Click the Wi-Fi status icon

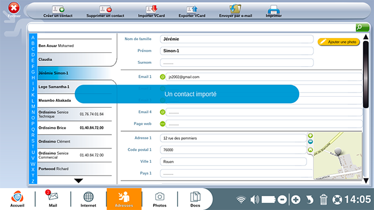pyautogui.click(x=241, y=200)
